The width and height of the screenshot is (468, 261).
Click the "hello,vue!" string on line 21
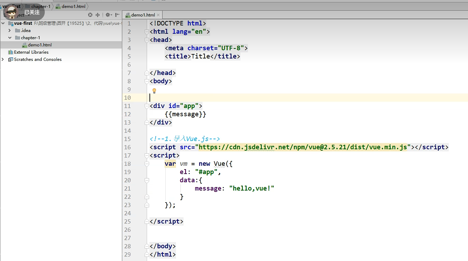click(x=252, y=188)
